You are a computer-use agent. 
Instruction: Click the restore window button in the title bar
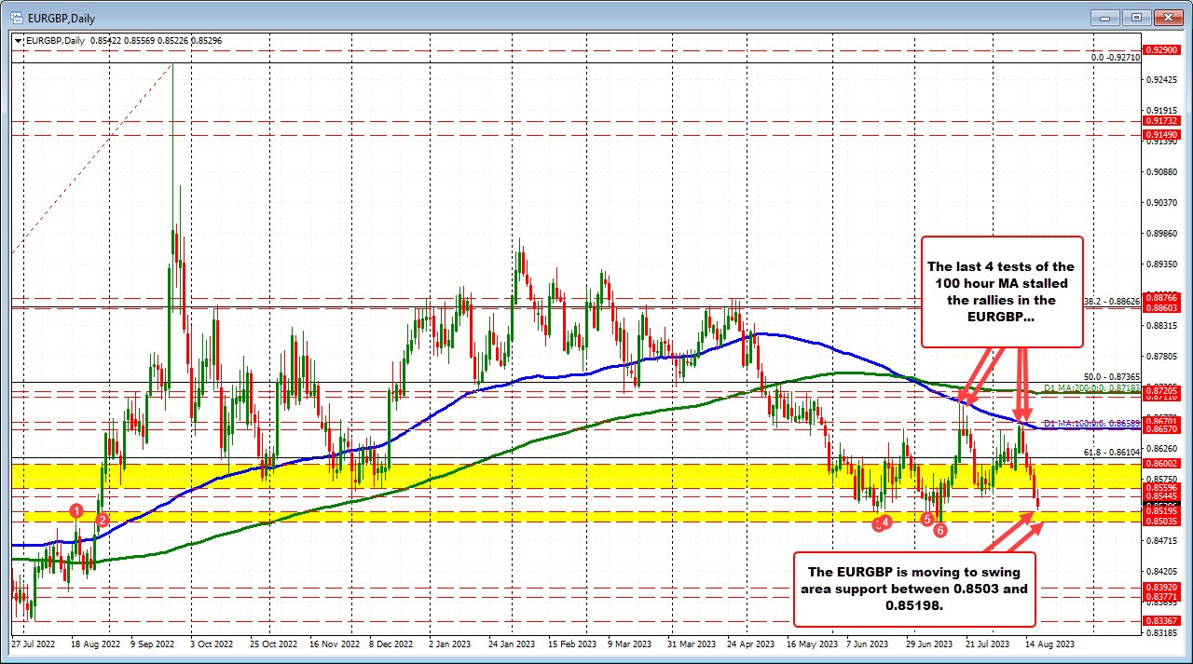coord(1136,17)
